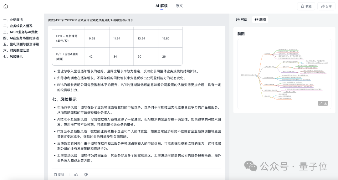Switch to the 原文 tab

[179, 6]
